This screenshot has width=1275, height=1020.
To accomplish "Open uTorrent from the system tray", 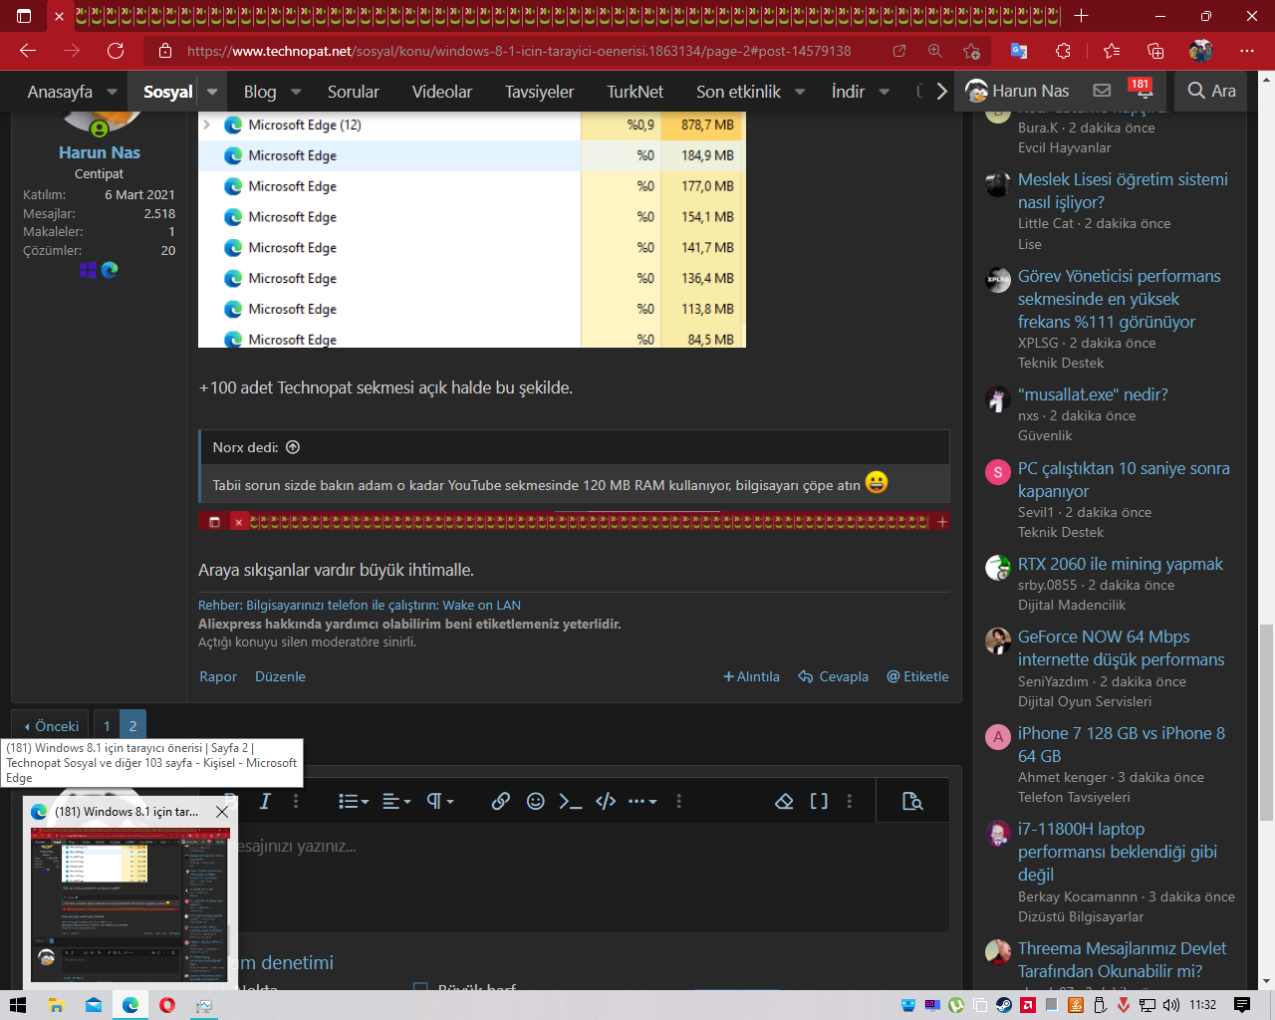I will tap(956, 1005).
